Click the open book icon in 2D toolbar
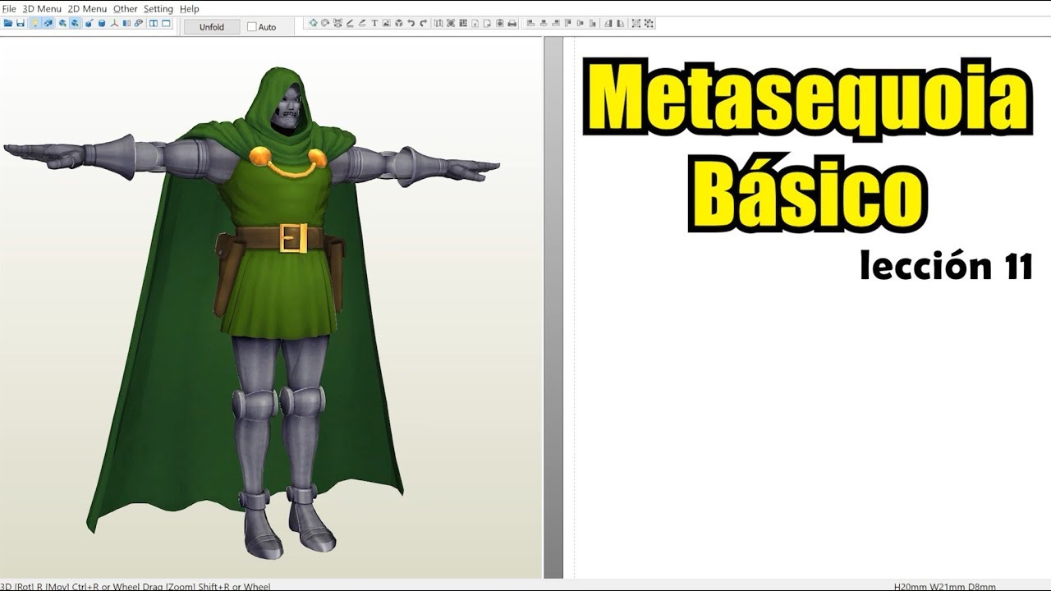1051x591 pixels. pos(438,23)
